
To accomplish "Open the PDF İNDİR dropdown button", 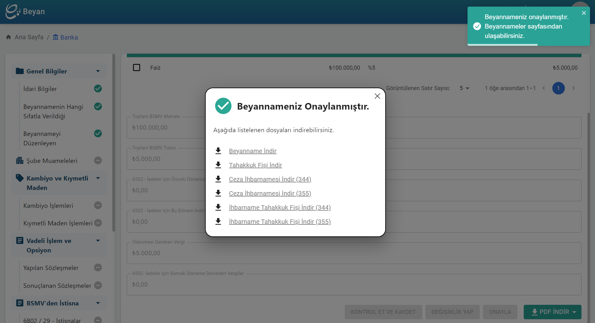I will click(553, 312).
